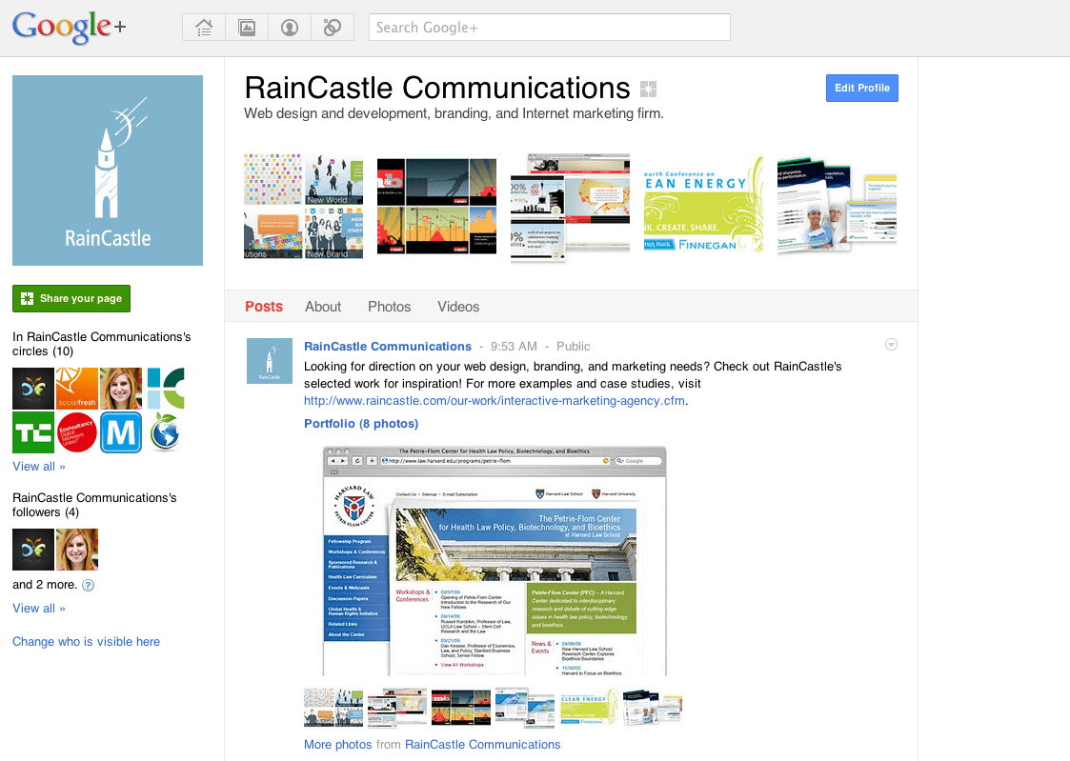Image resolution: width=1070 pixels, height=761 pixels.
Task: Open the Photos toolbar icon
Action: (x=247, y=28)
